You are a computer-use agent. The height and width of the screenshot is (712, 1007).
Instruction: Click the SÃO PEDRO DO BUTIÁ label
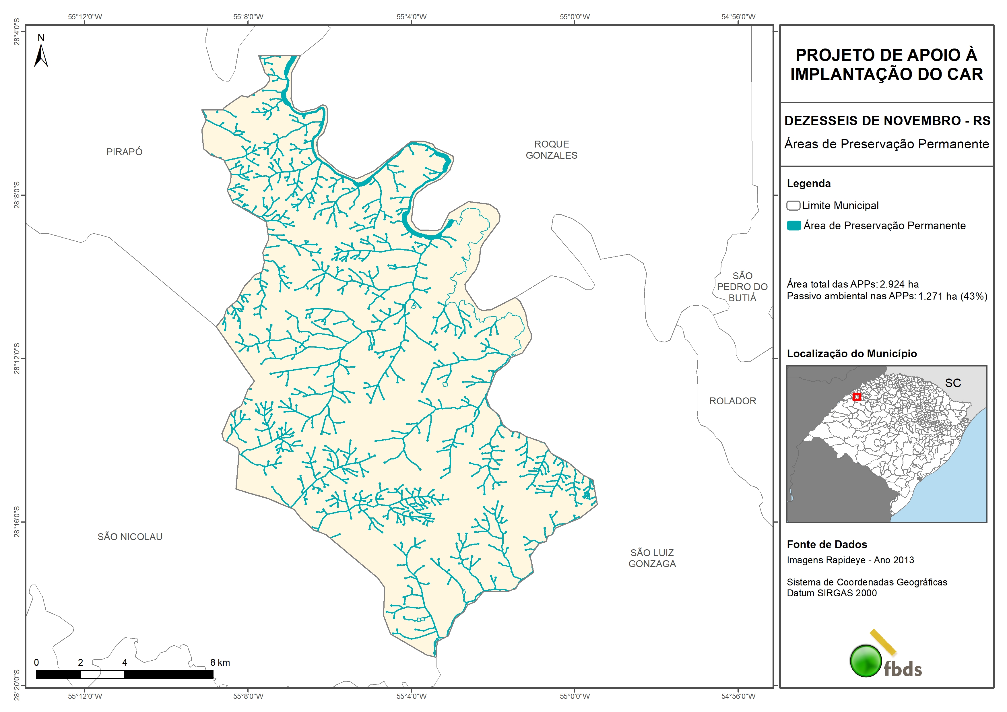click(x=742, y=286)
